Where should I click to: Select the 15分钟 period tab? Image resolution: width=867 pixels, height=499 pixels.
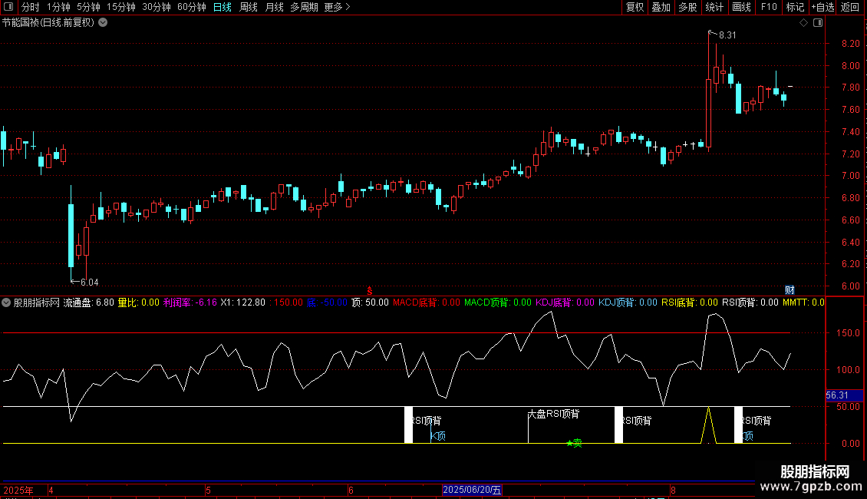point(121,7)
